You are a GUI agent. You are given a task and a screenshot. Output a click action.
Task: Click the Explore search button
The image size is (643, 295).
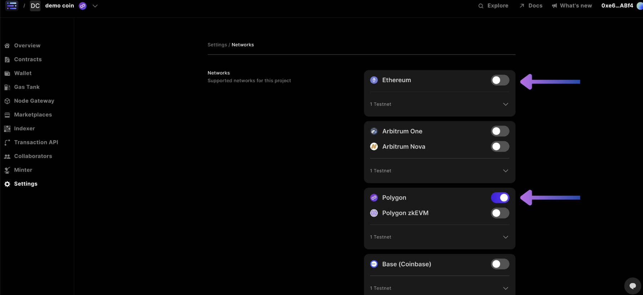point(493,6)
